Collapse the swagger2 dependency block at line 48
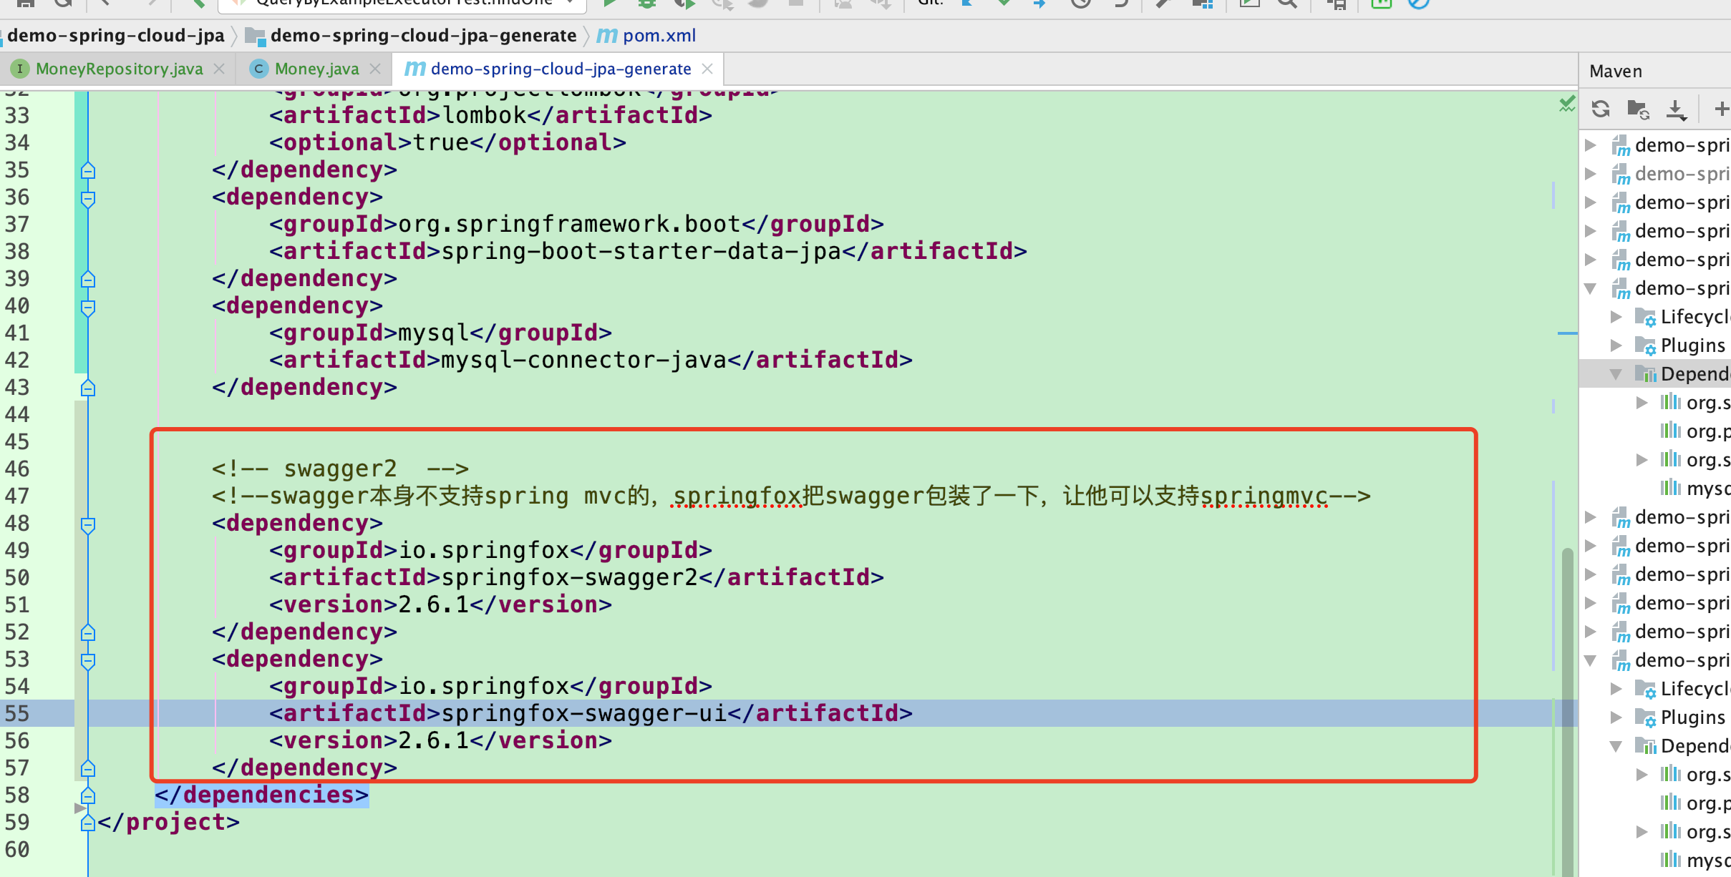Image resolution: width=1731 pixels, height=877 pixels. (x=87, y=524)
